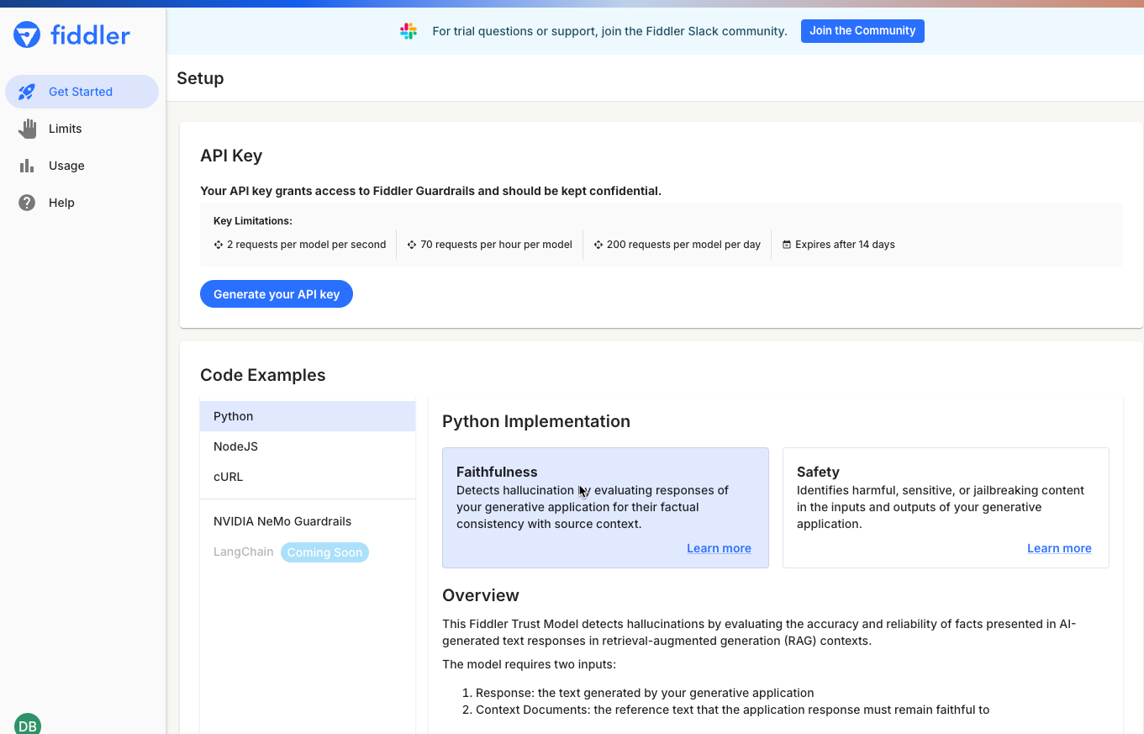Click the question mark Help icon

(x=27, y=203)
